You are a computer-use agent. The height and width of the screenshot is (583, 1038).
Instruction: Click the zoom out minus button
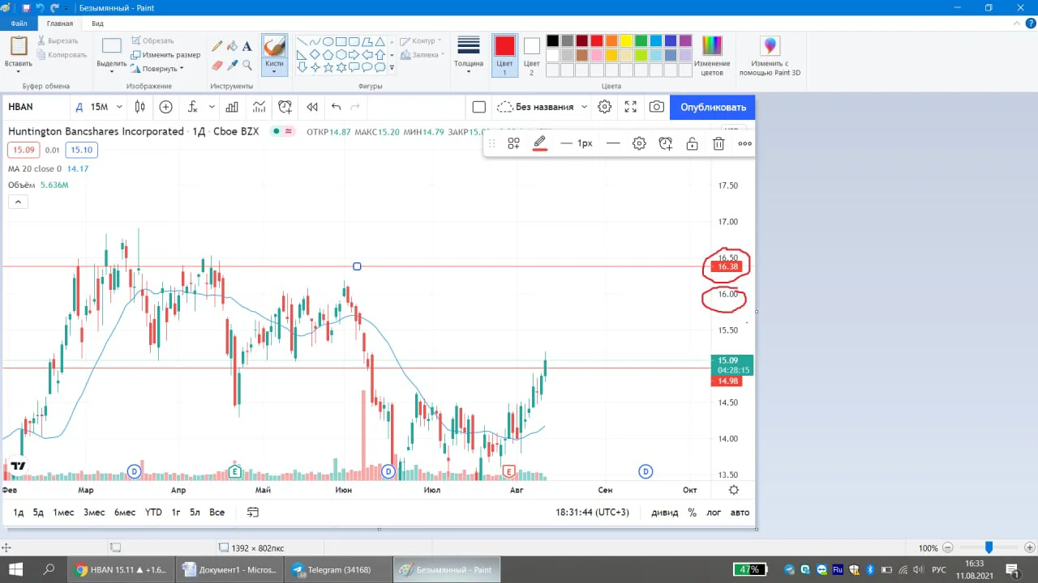tap(948, 548)
